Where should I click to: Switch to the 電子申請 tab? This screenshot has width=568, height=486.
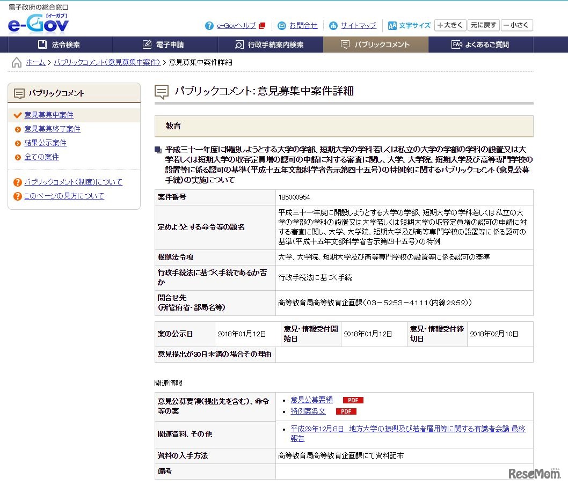pos(163,45)
